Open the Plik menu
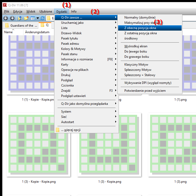This screenshot has height=196, width=196. [7, 11]
